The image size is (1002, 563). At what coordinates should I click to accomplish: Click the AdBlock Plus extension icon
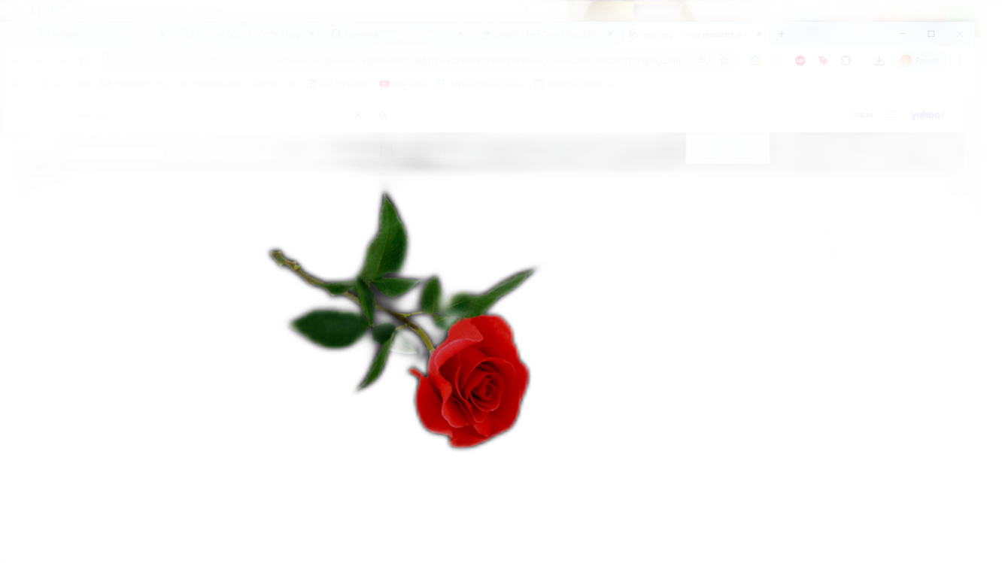pyautogui.click(x=800, y=60)
